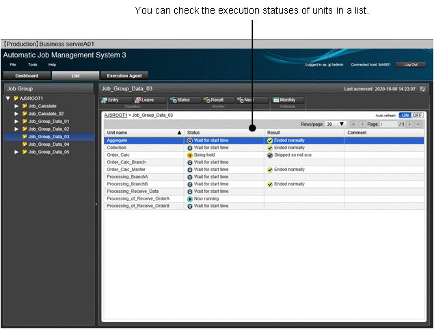The width and height of the screenshot is (434, 329).
Task: Turn Auto refresh ON
Action: [405, 115]
